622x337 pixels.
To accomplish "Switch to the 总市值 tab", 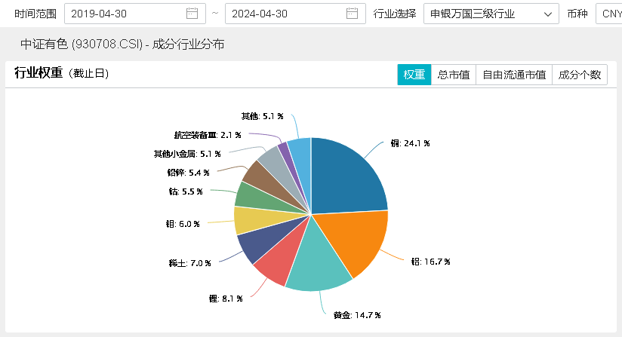I will tap(453, 75).
